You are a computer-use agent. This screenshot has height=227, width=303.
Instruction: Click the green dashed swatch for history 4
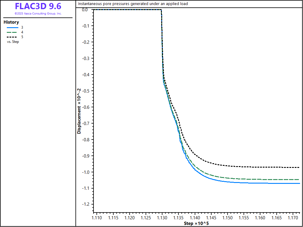[x=12, y=32]
